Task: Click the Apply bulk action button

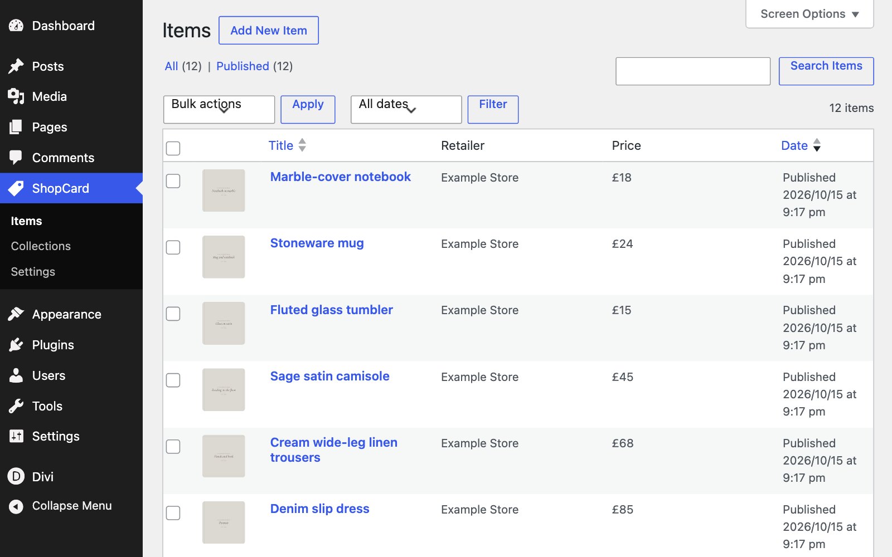Action: tap(308, 109)
